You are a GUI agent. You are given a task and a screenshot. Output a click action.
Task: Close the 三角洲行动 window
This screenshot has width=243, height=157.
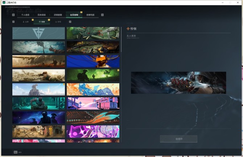click(x=238, y=3)
